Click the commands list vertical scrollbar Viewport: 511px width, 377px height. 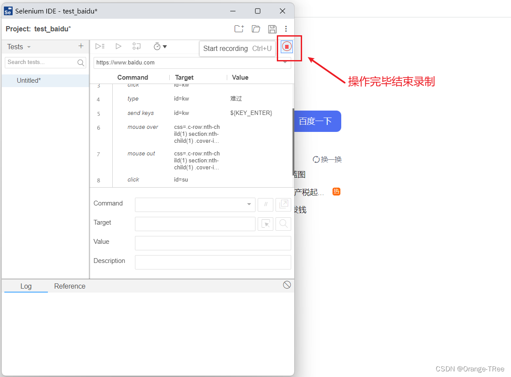[293, 142]
